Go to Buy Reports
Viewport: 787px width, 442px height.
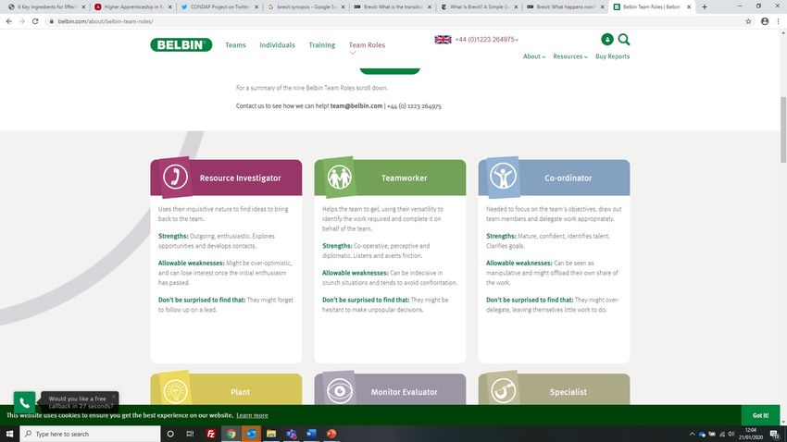[612, 56]
